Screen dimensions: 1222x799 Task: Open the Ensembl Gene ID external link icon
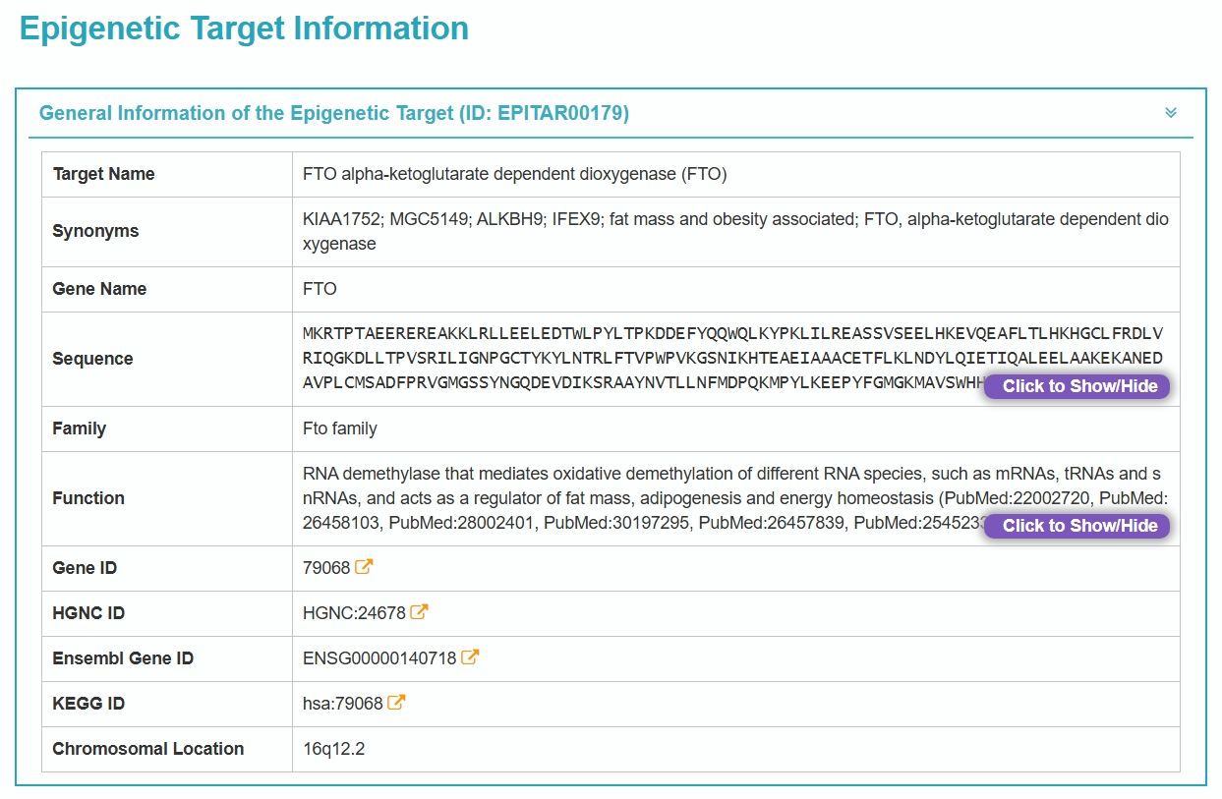point(470,657)
